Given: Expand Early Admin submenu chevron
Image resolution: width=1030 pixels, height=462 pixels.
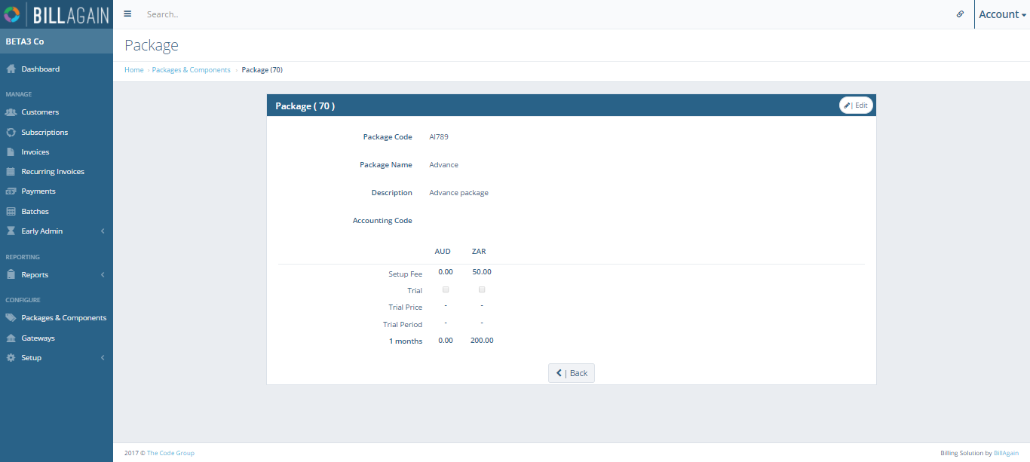Looking at the screenshot, I should (x=103, y=231).
